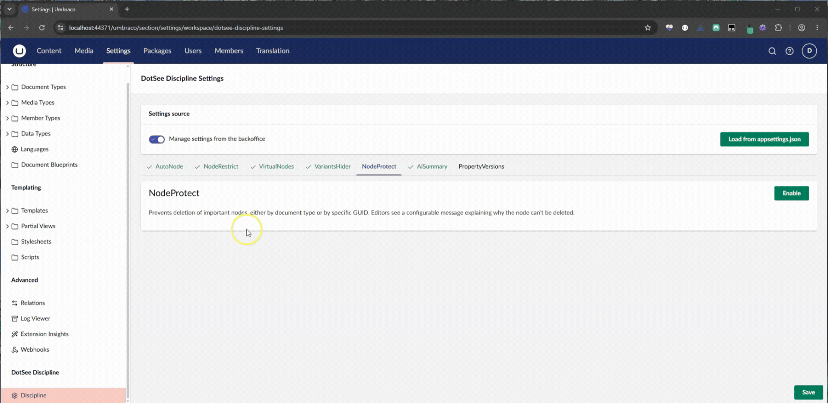The image size is (828, 403).
Task: Click the Enable button for NodeProtect
Action: pyautogui.click(x=791, y=193)
